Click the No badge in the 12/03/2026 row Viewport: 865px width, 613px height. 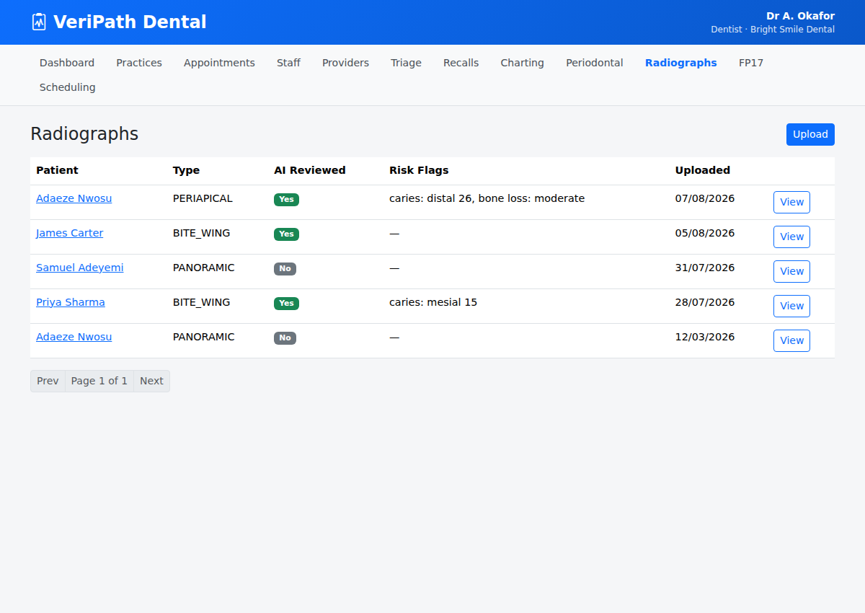(x=285, y=338)
